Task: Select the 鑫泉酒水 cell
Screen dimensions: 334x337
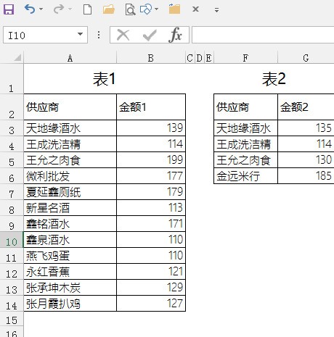Action: [70, 240]
